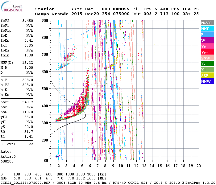Click the MUF value 10.2 in table
This screenshot has height=185, width=216.
(x=81, y=179)
